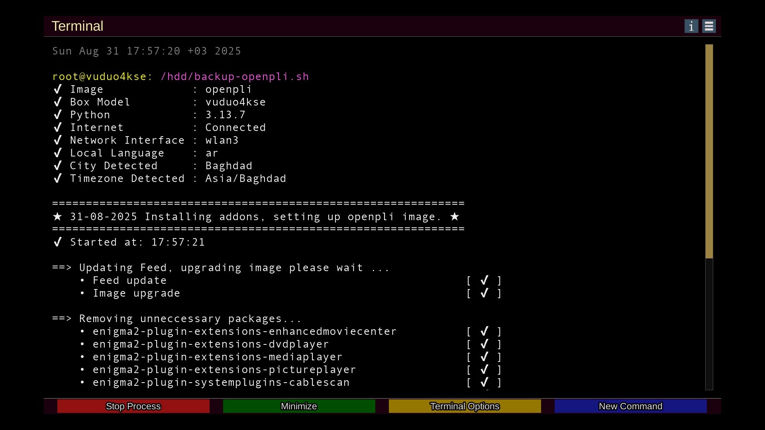Click the Removing unneccessary packages heading
Image resolution: width=765 pixels, height=430 pixels.
[177, 319]
